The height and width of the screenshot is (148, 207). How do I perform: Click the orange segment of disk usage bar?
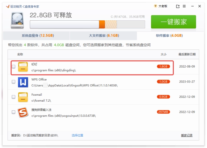(x=102, y=24)
